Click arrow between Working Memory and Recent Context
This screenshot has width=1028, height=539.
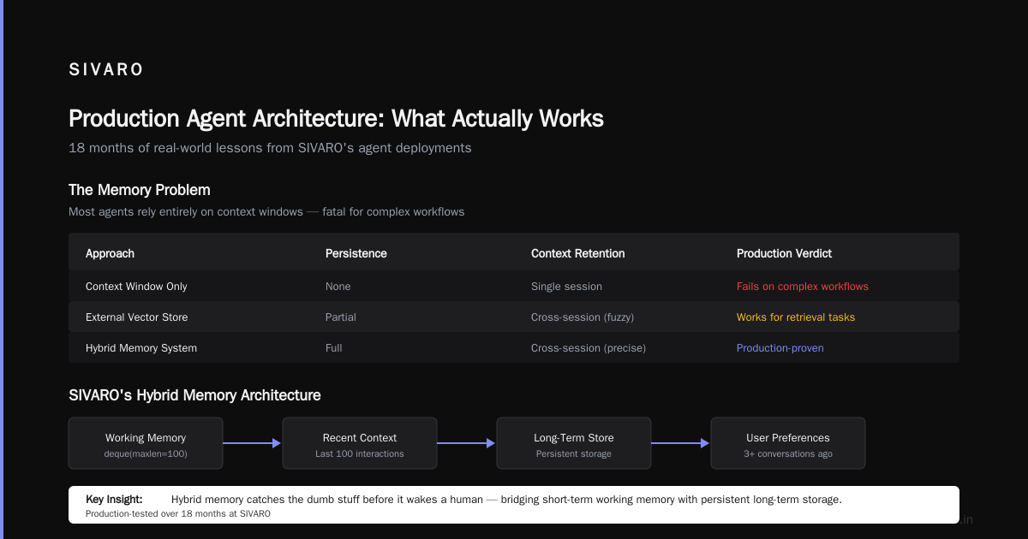coord(253,443)
